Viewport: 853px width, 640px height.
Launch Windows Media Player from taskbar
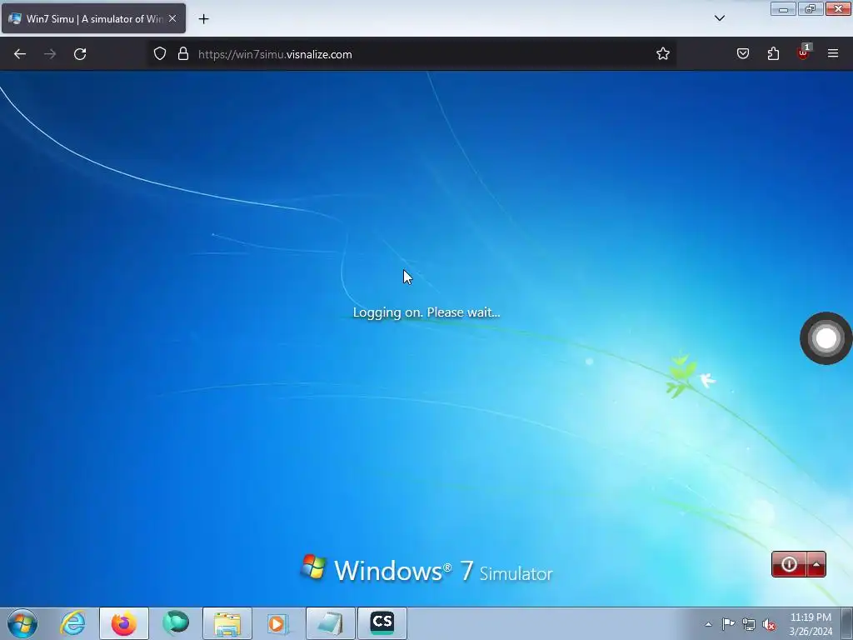[x=278, y=623]
